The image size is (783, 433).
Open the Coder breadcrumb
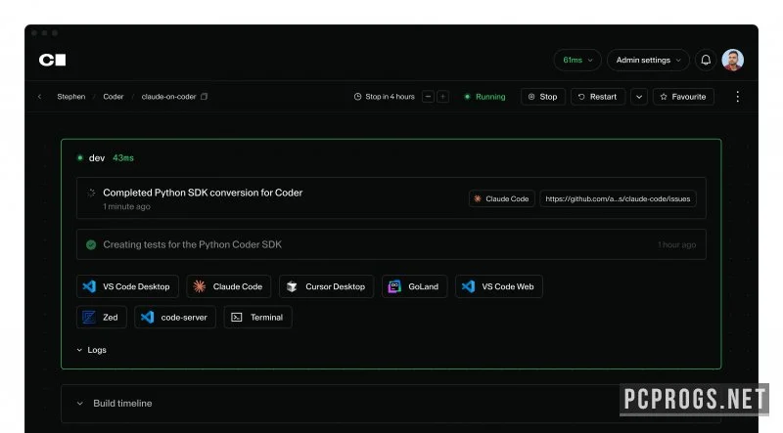point(114,97)
